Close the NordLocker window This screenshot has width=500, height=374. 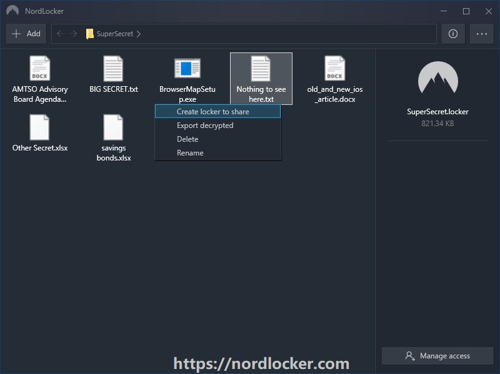tap(488, 11)
